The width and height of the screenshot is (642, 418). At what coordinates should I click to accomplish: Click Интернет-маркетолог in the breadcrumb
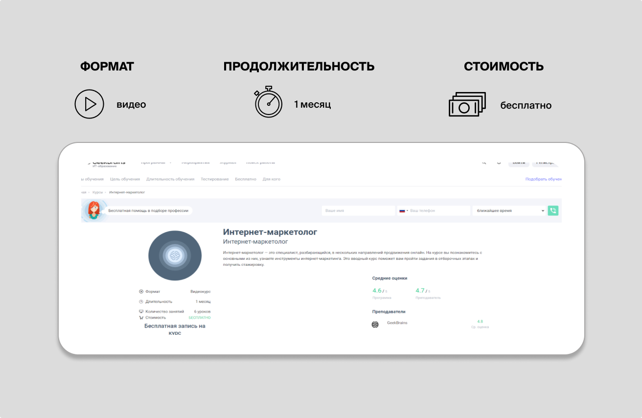tap(127, 192)
